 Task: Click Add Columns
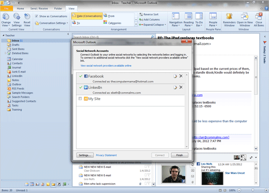point(150,20)
